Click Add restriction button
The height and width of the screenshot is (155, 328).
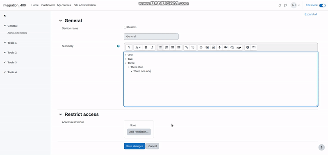[x=139, y=132]
